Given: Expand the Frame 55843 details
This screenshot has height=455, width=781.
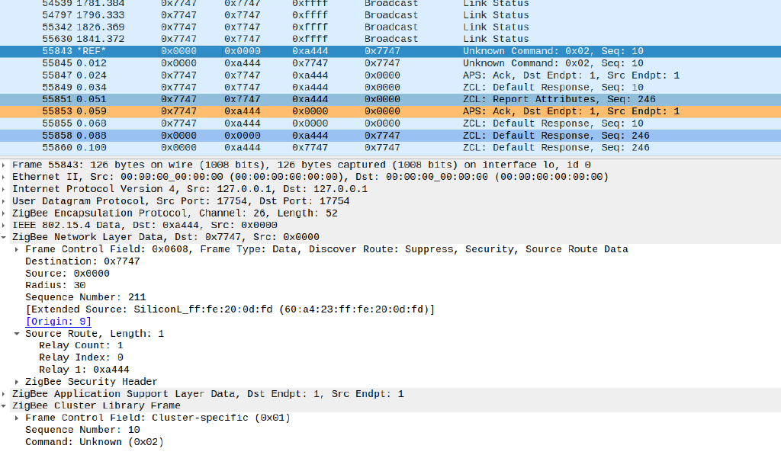Looking at the screenshot, I should 5,165.
